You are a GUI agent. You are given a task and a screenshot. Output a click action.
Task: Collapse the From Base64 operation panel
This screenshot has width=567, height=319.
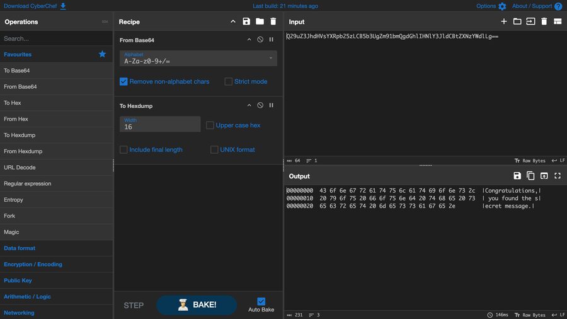coord(249,40)
